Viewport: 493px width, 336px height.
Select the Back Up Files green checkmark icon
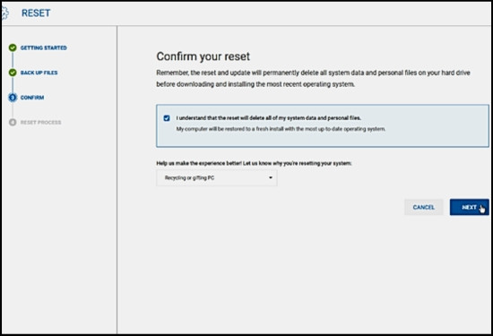(x=13, y=73)
